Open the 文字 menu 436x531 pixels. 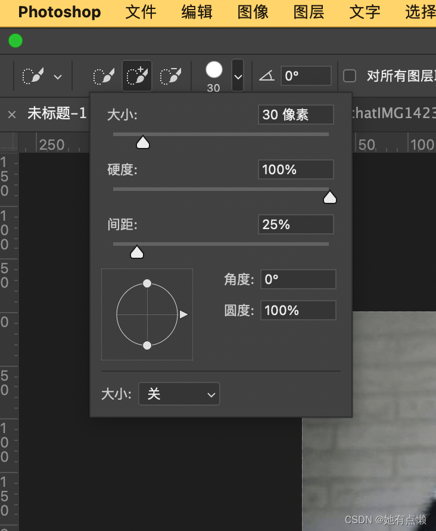(x=365, y=12)
